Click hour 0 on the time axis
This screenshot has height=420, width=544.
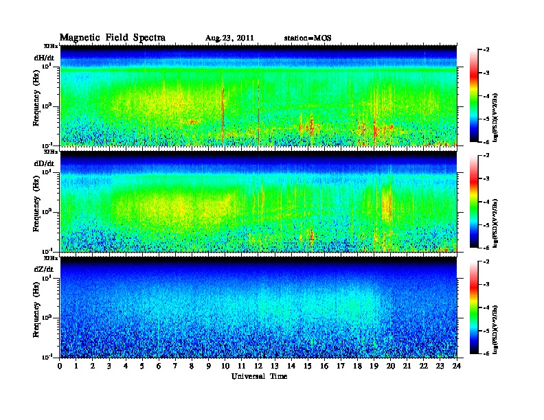(60, 366)
